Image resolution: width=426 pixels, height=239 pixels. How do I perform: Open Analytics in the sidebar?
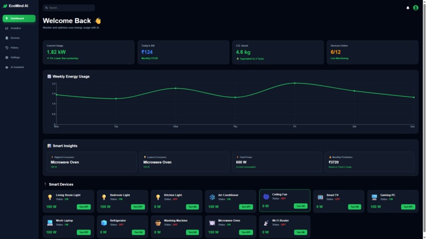click(19, 28)
